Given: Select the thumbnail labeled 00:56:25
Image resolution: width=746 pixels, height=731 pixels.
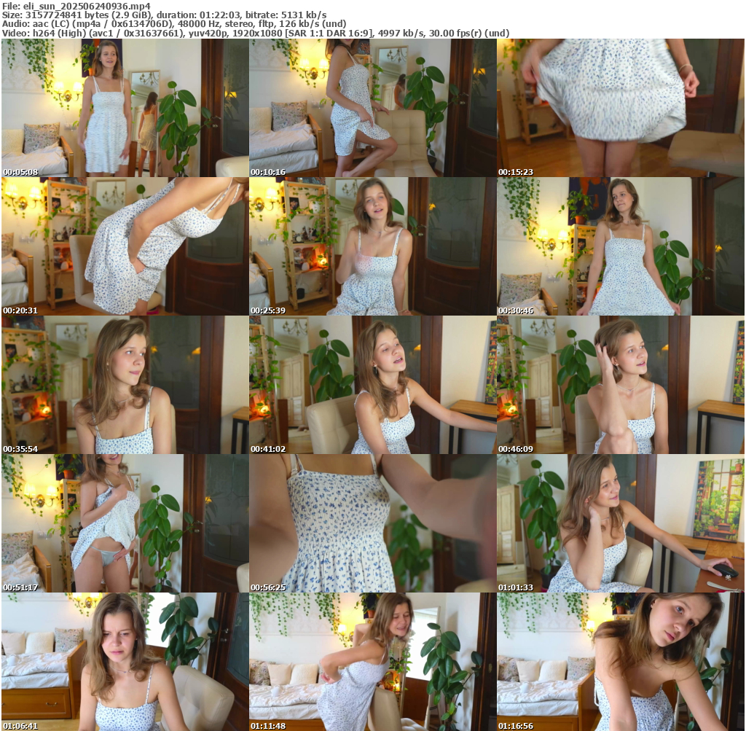Looking at the screenshot, I should pos(372,523).
